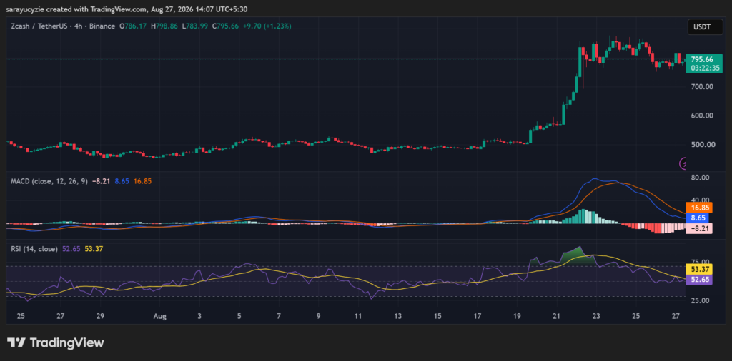Click the 29 label on the date axis

click(x=100, y=316)
